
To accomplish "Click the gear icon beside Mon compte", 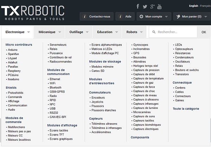I will [141, 16].
